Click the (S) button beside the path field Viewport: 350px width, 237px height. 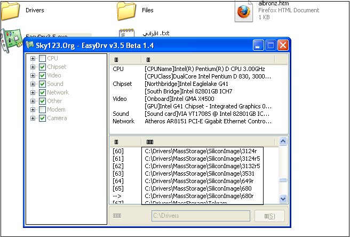269,216
